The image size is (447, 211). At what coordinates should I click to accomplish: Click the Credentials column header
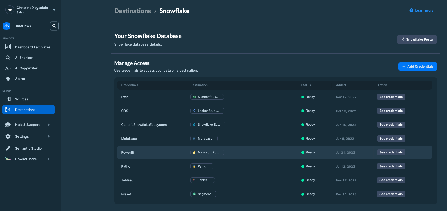pos(130,85)
